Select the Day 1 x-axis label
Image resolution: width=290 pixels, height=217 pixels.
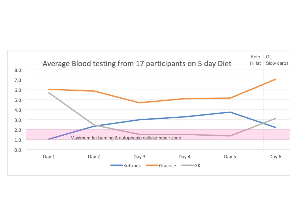pyautogui.click(x=49, y=157)
